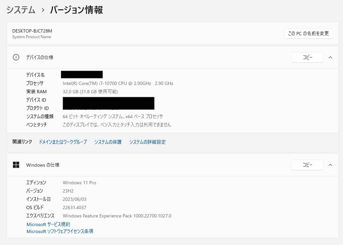343x245 pixels.
Task: Click the info icon beside デバイスの仕様
Action: click(x=16, y=57)
